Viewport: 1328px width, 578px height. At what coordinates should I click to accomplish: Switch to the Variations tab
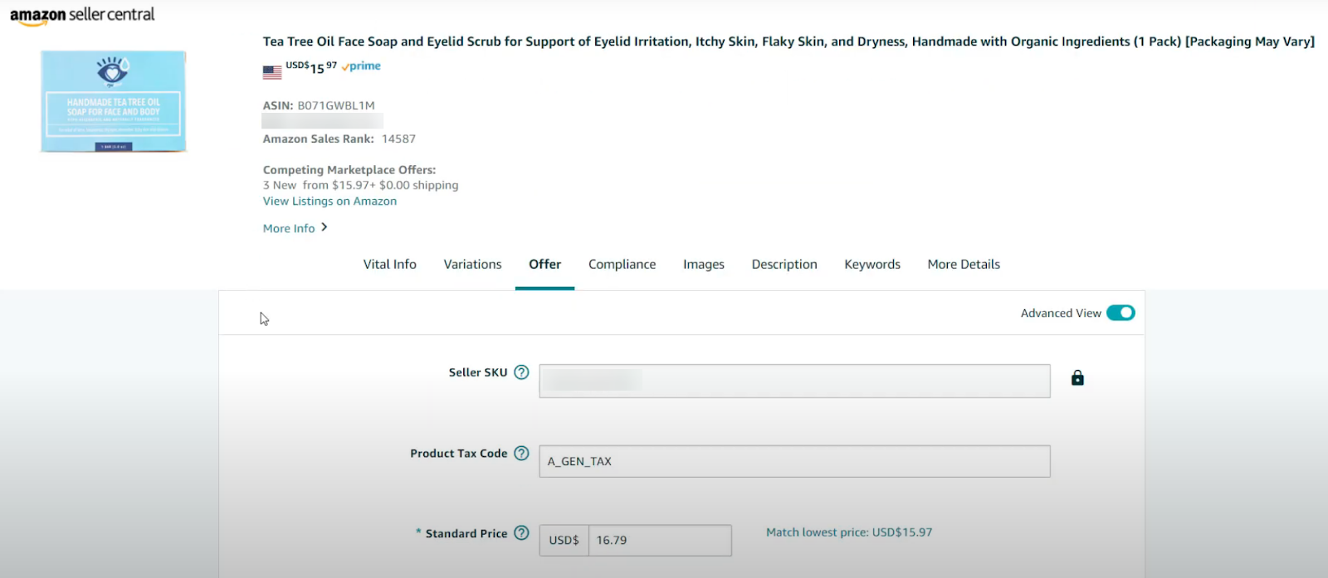pyautogui.click(x=472, y=265)
